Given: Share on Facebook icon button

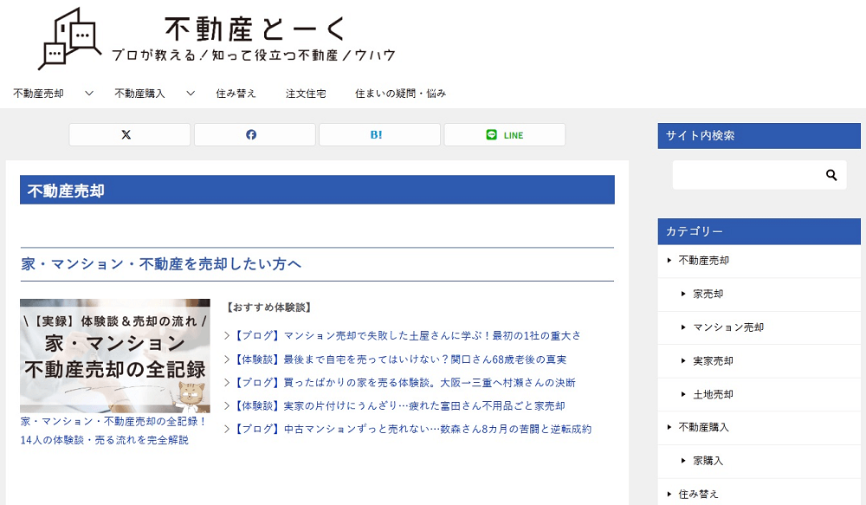Looking at the screenshot, I should (255, 135).
